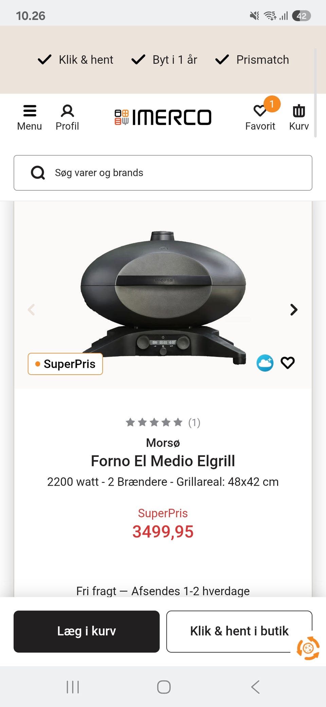Image resolution: width=326 pixels, height=707 pixels.
Task: Toggle favorite heart on product image
Action: coord(288,363)
